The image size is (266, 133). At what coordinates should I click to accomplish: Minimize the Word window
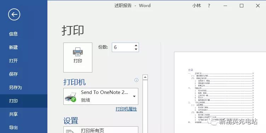225,6
